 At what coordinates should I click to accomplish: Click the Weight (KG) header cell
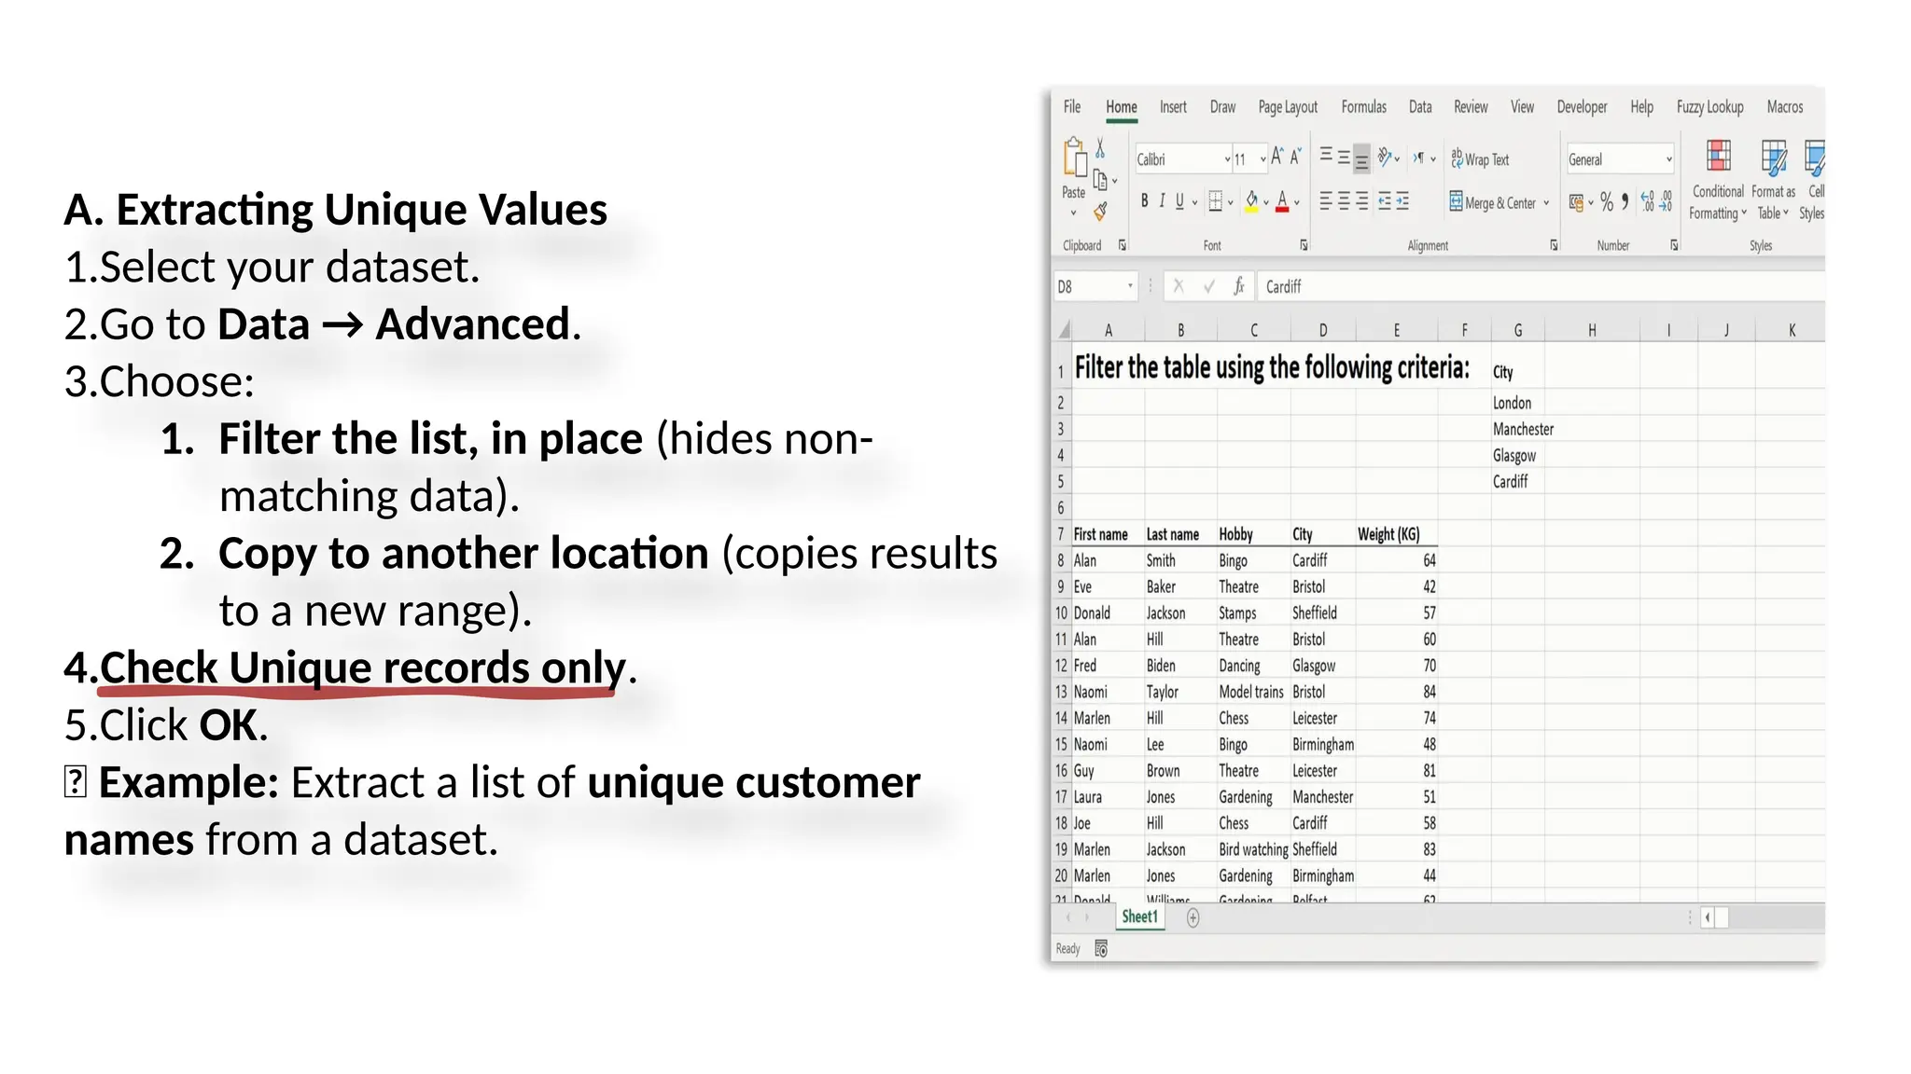[1397, 534]
